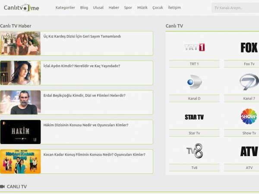Open the Erdal Beşikçioğlu Kimdir article headline

click(x=85, y=96)
